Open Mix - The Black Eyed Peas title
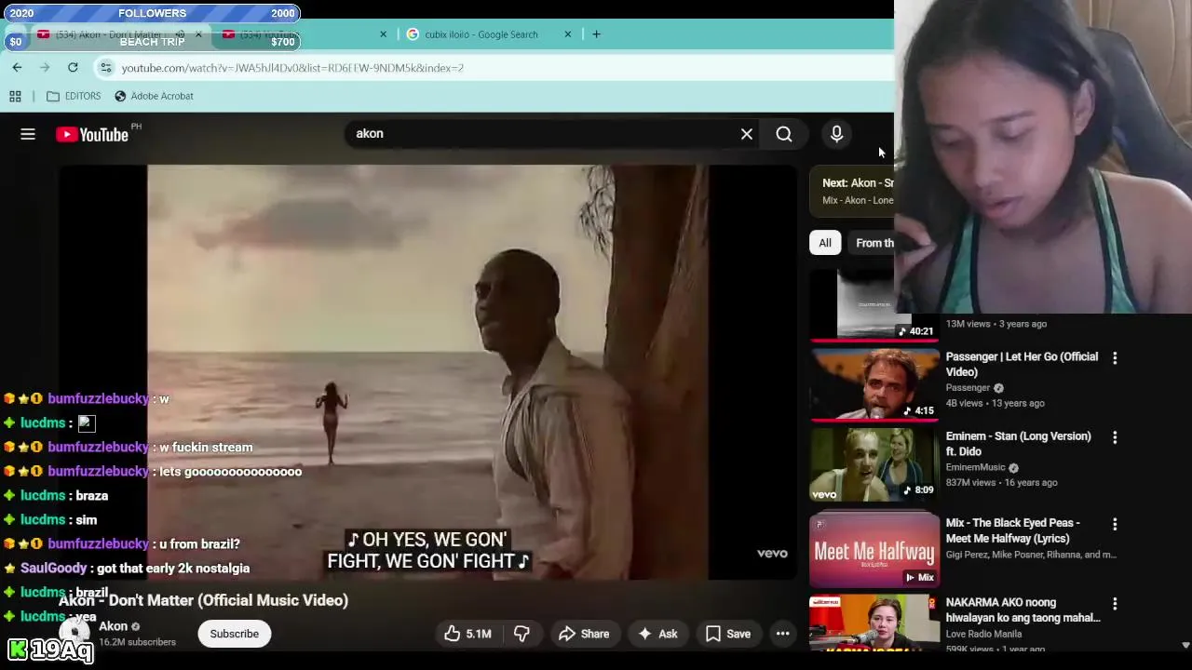Screen dimensions: 1192x670 (1012, 530)
